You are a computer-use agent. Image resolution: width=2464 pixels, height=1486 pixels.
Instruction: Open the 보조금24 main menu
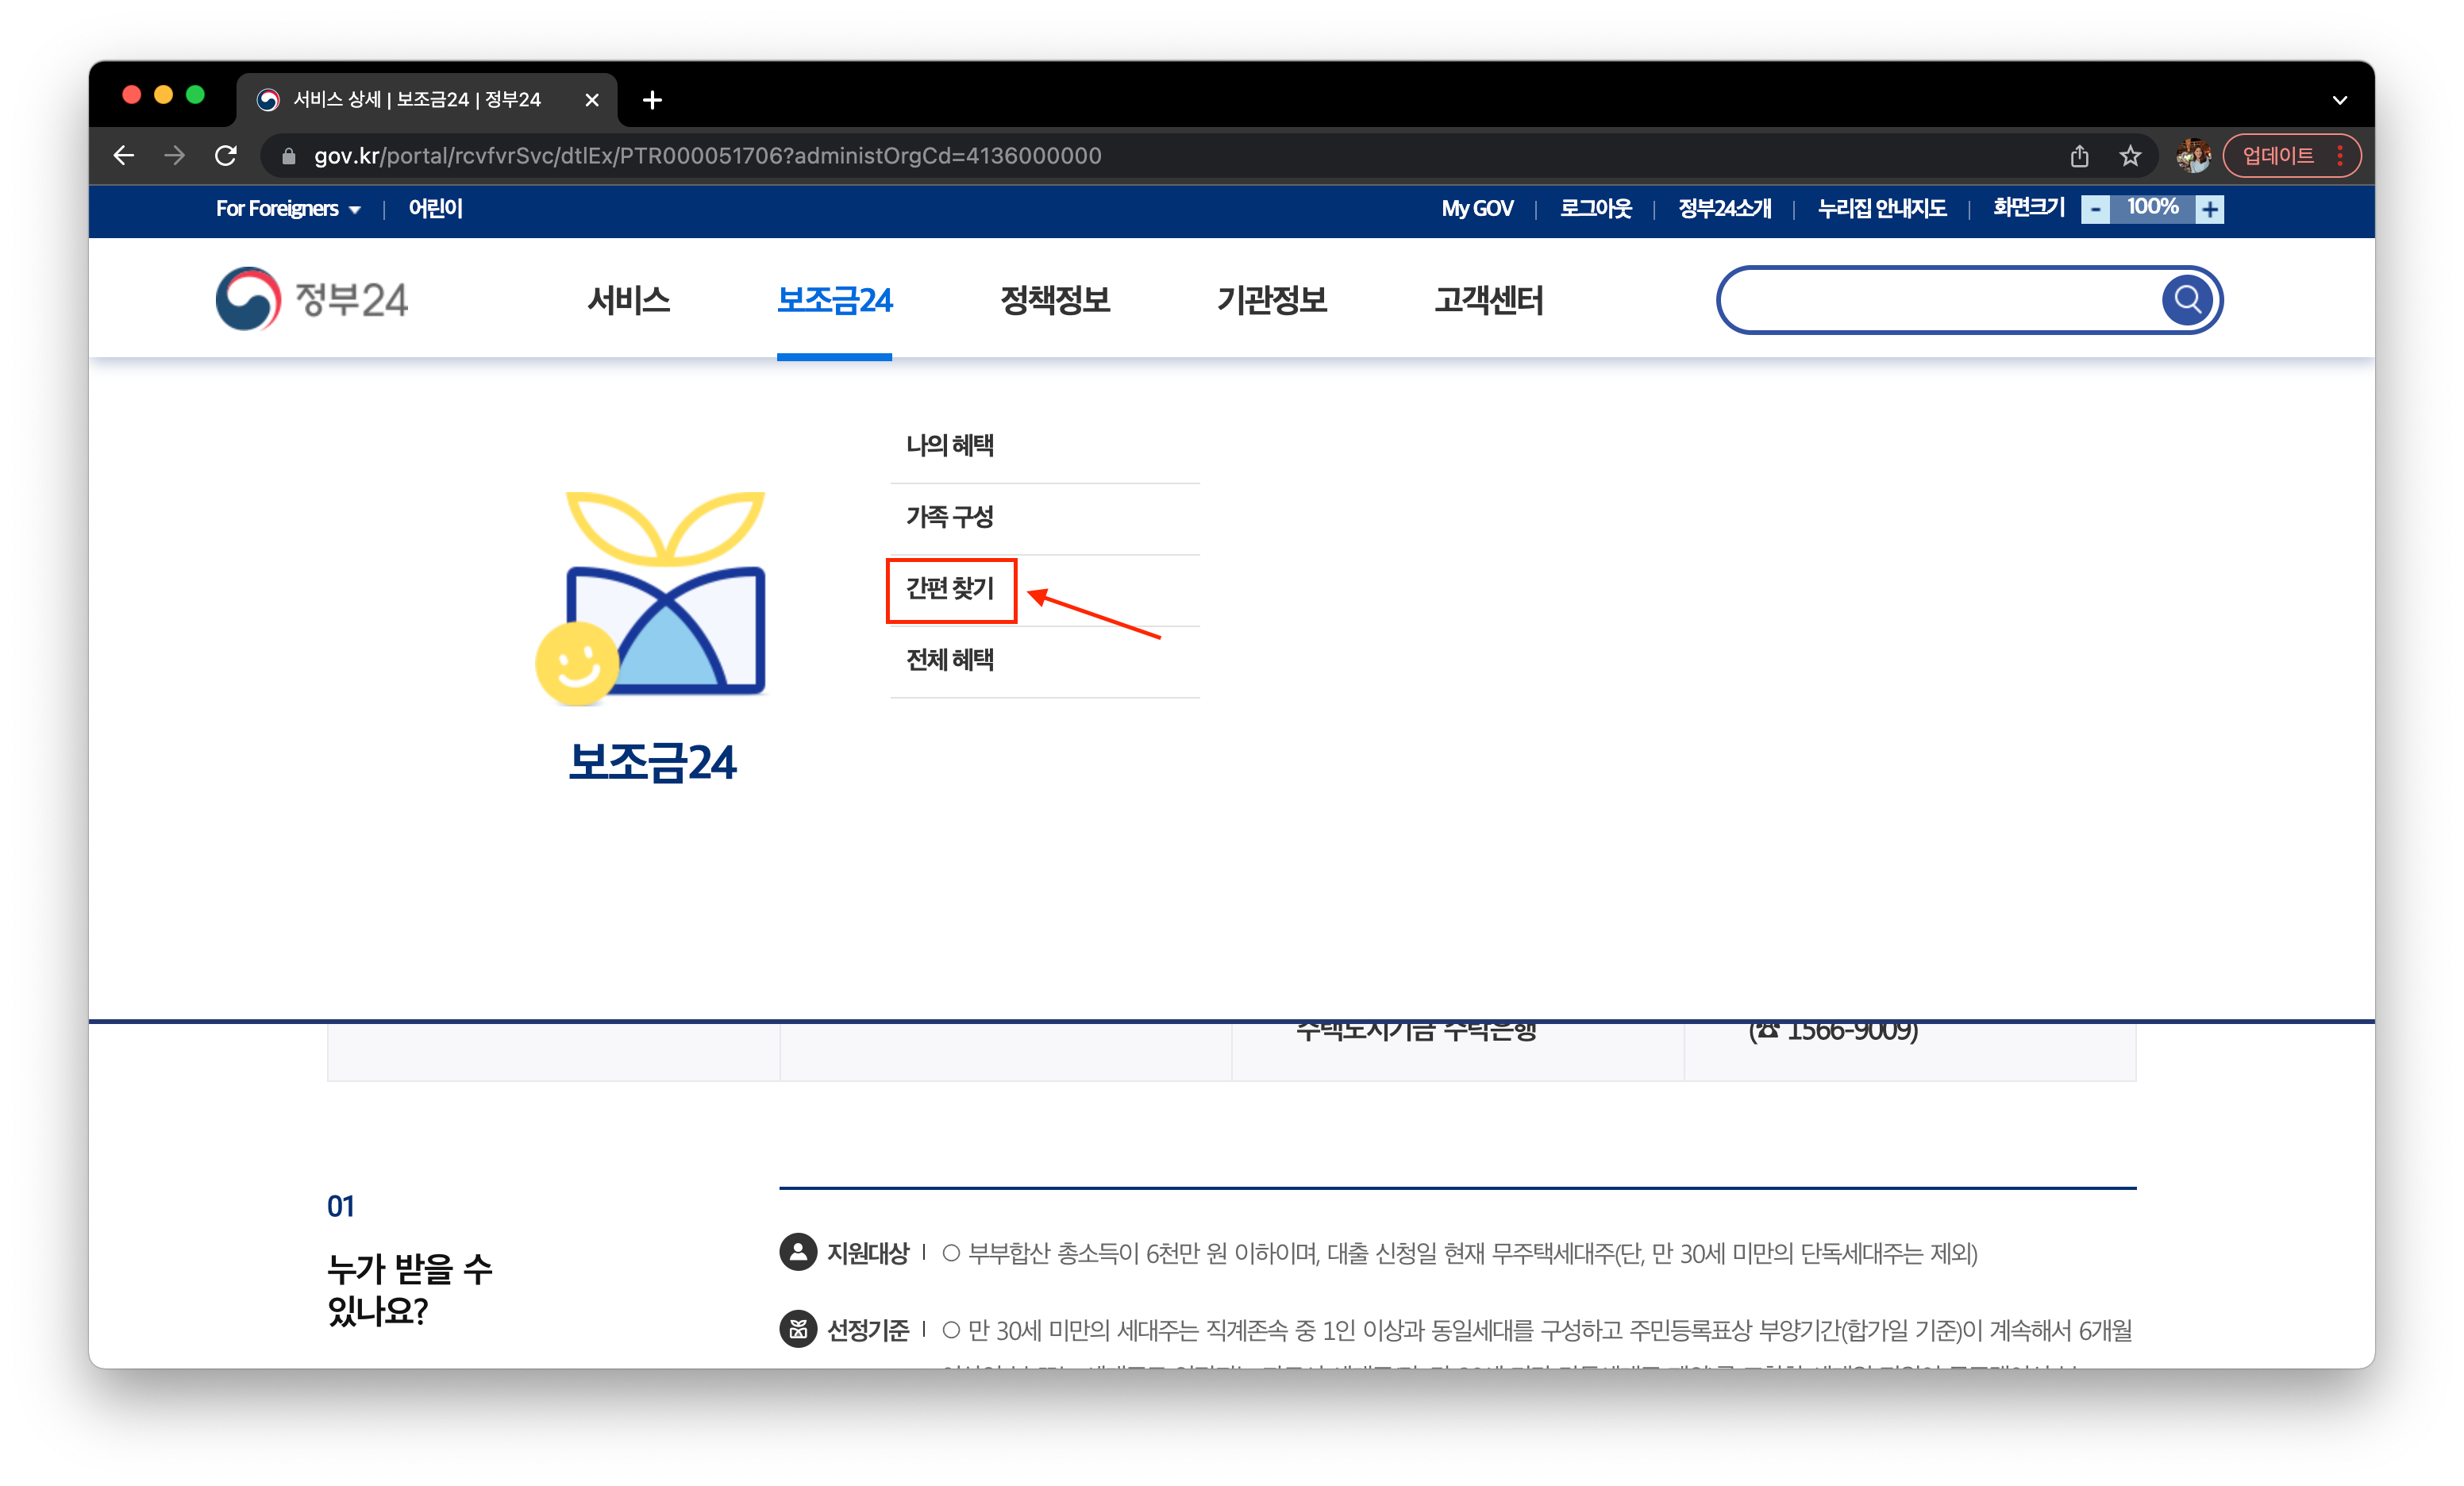(834, 300)
